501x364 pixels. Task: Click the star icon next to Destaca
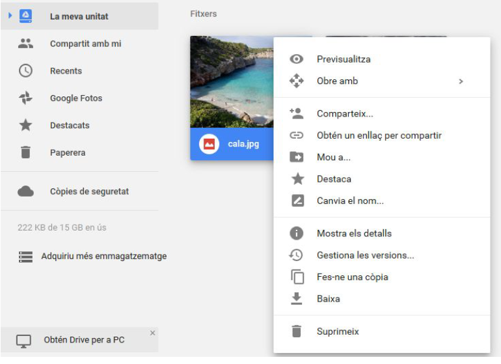click(297, 179)
